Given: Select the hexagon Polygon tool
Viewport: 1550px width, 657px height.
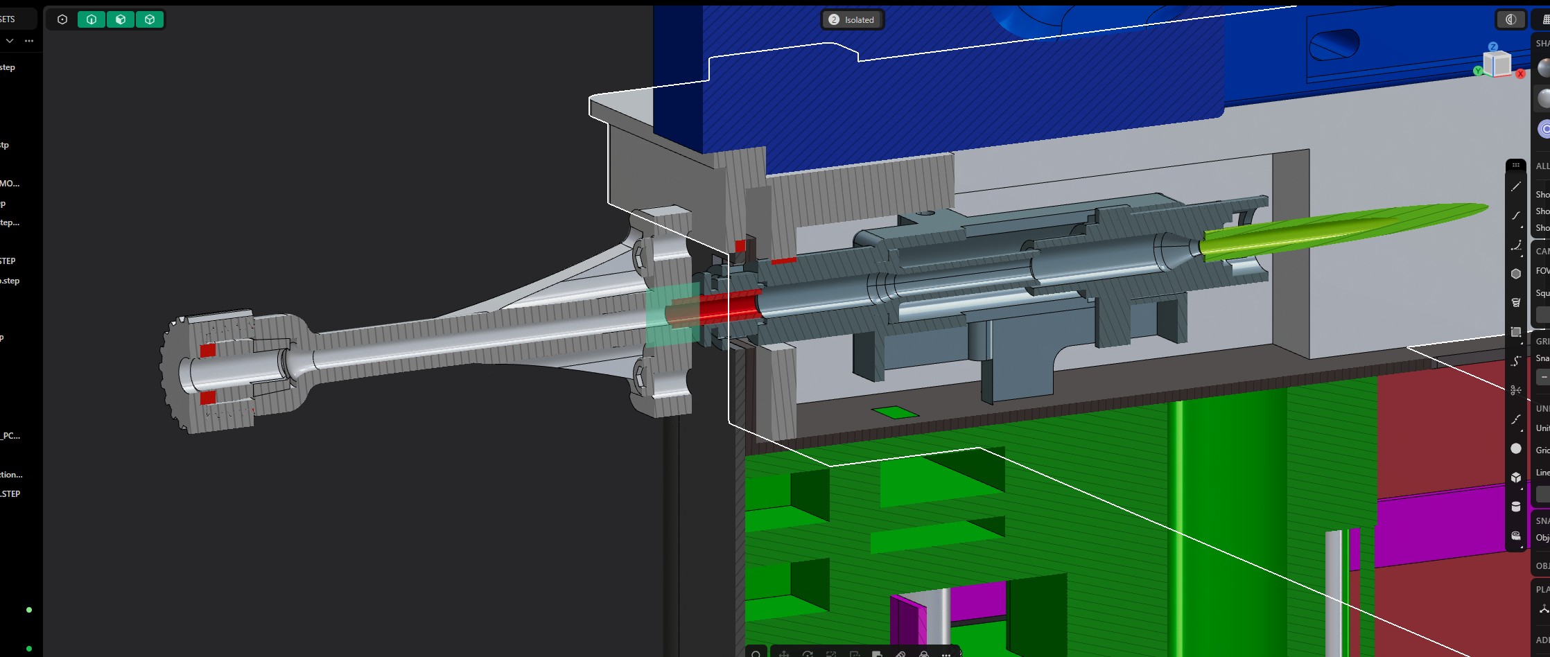Looking at the screenshot, I should coord(1516,274).
